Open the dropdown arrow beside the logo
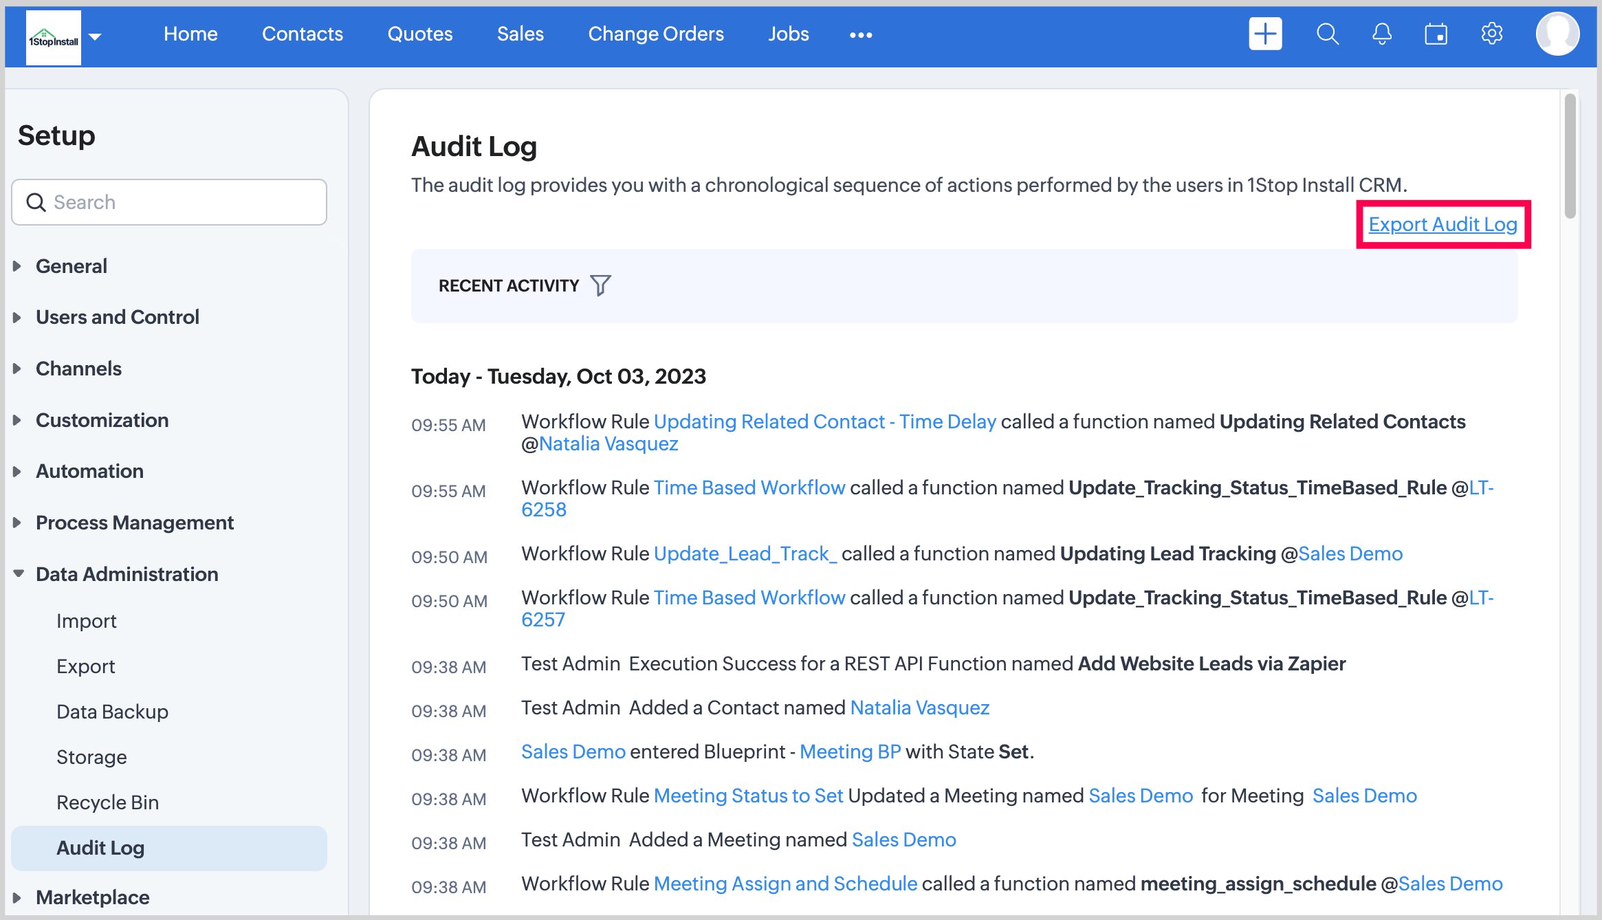Image resolution: width=1602 pixels, height=920 pixels. 96,36
